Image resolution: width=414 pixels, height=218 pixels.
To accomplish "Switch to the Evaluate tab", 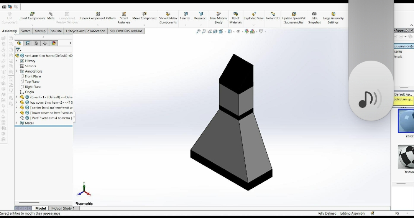I will click(56, 31).
